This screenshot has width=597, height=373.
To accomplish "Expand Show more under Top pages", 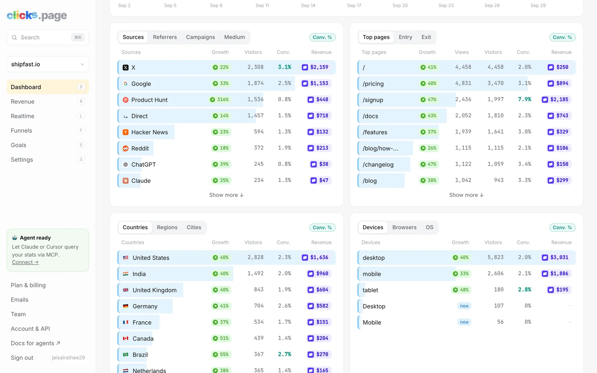I will (466, 195).
